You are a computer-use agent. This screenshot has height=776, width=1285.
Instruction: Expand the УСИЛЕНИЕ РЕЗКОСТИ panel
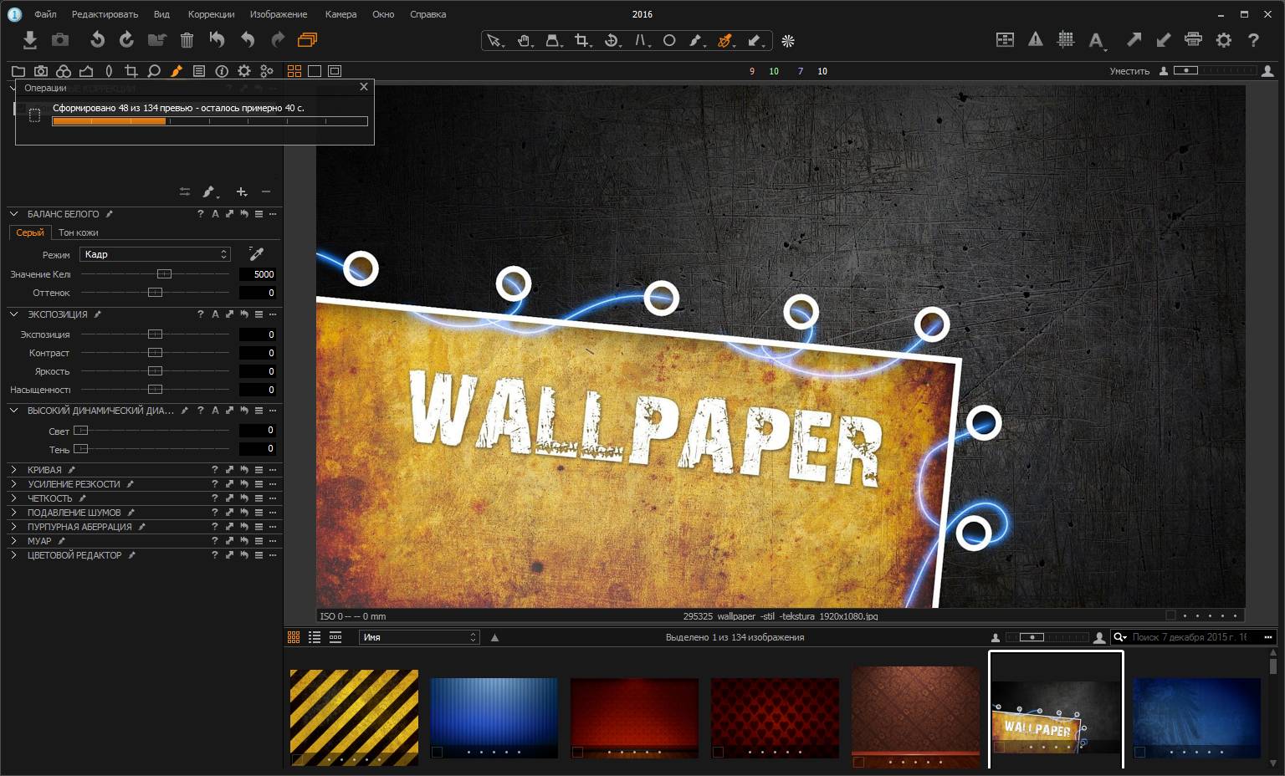(14, 484)
